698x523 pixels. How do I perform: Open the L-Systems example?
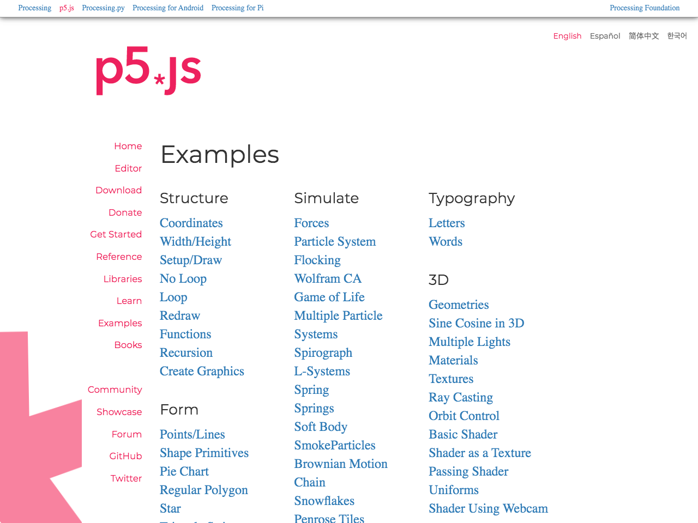pyautogui.click(x=322, y=371)
